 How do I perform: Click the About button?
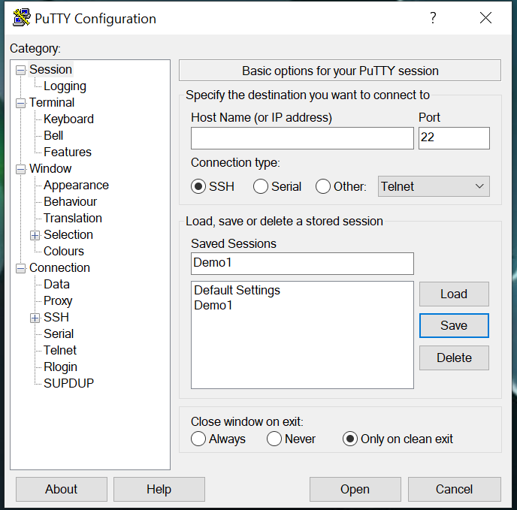click(x=62, y=489)
